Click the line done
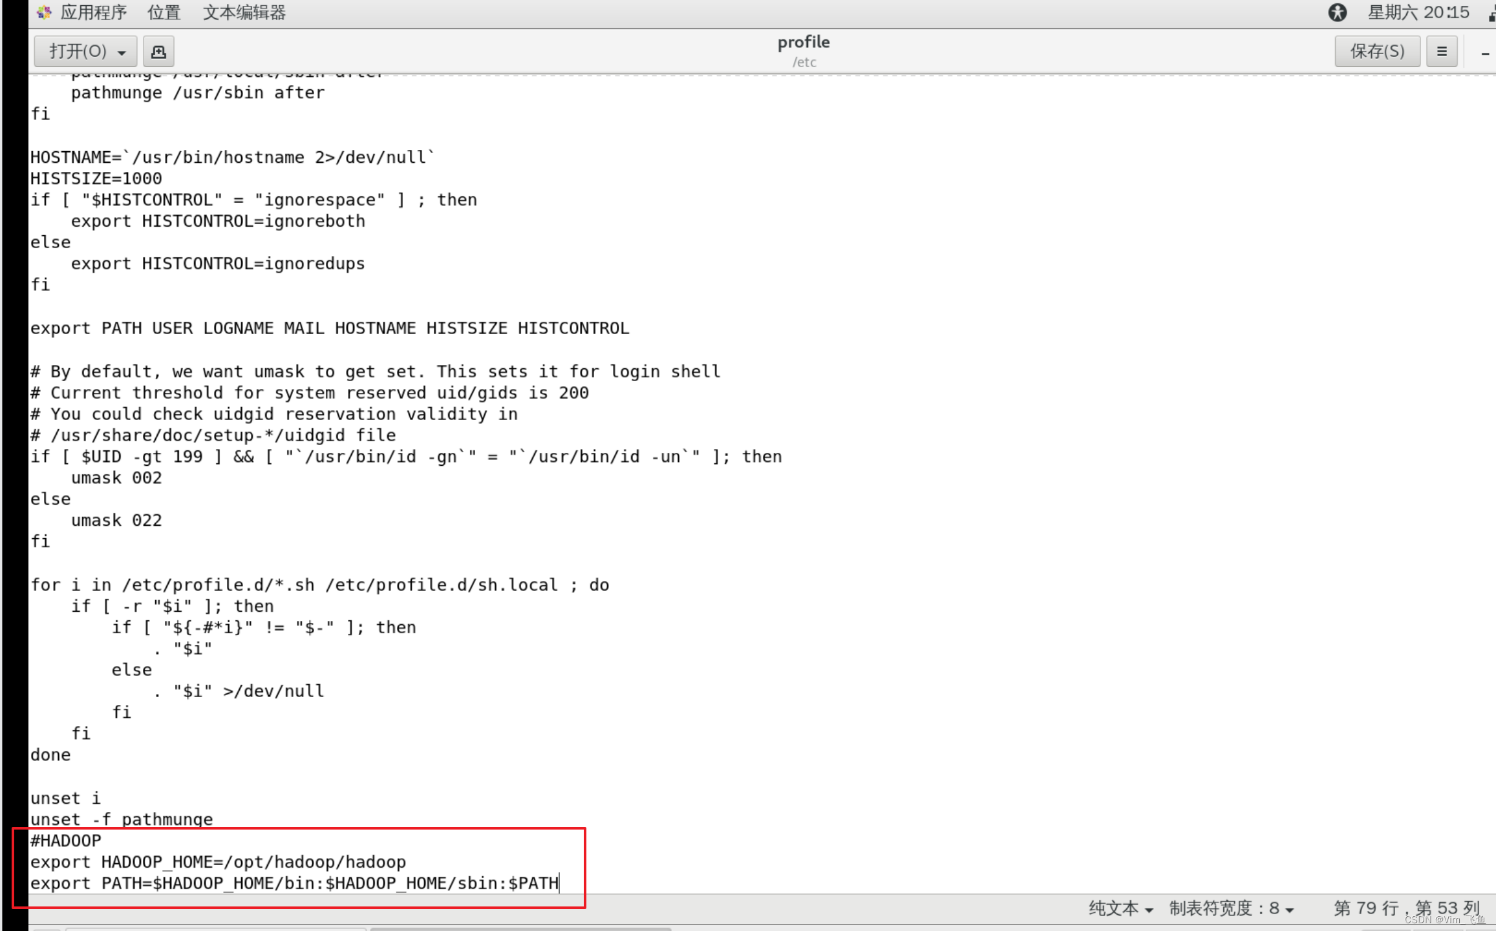 point(50,755)
